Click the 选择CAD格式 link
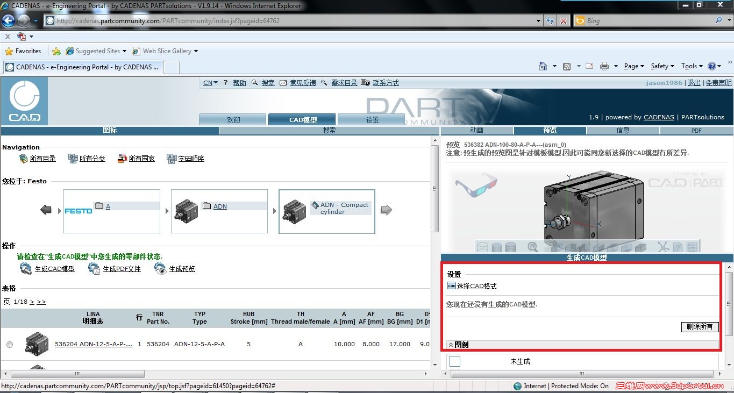The height and width of the screenshot is (393, 734). (x=476, y=286)
